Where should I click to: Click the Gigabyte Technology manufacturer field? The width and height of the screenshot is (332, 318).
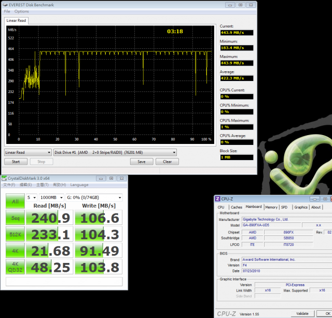pos(287,219)
